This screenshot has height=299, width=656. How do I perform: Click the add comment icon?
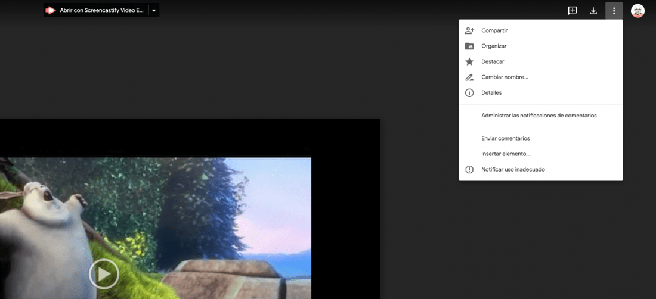[573, 11]
